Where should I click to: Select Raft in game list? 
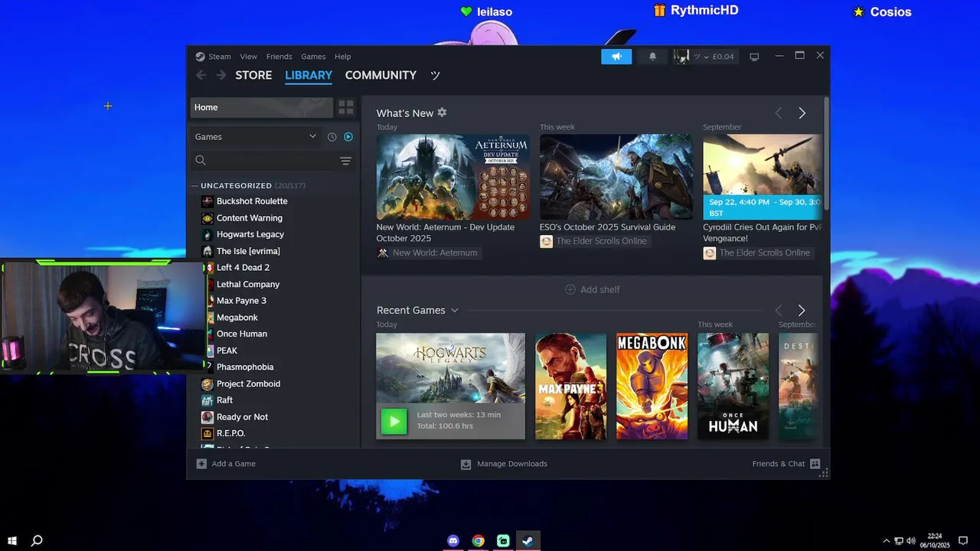pyautogui.click(x=224, y=400)
